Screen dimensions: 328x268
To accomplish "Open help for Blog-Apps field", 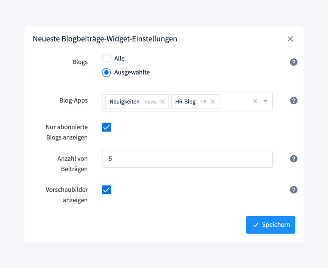I will (294, 101).
